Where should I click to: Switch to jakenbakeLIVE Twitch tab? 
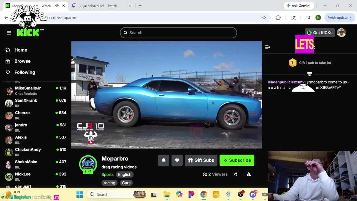pyautogui.click(x=102, y=6)
